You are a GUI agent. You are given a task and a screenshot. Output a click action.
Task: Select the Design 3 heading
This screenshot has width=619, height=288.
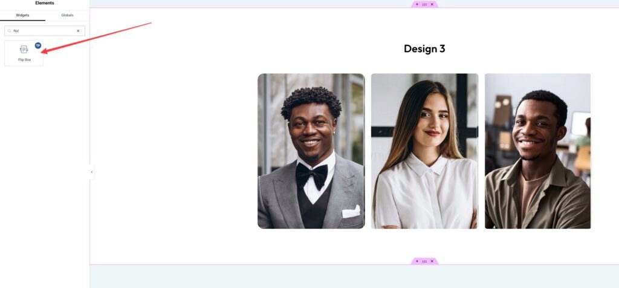click(x=424, y=49)
